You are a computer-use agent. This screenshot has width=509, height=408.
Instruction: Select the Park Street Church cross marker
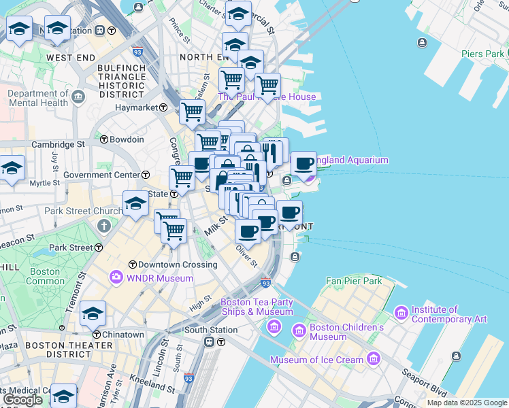[104, 226]
